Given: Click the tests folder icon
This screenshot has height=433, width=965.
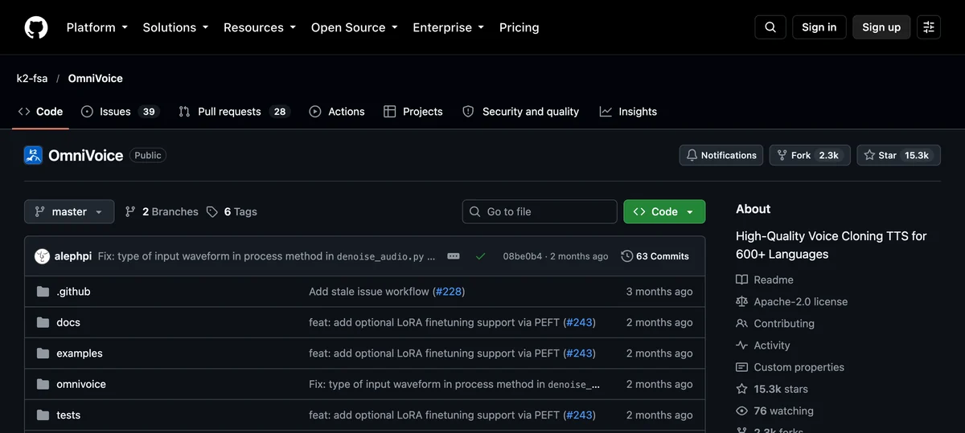Looking at the screenshot, I should 43,415.
